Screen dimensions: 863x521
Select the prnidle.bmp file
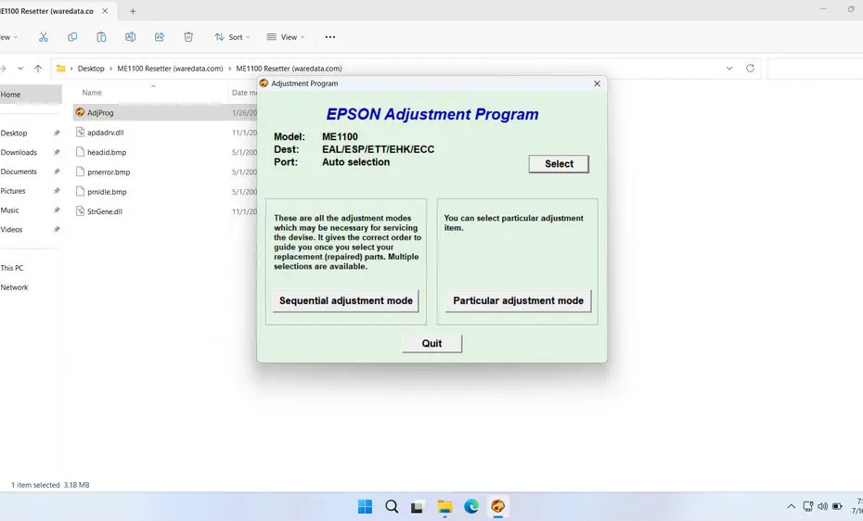point(107,192)
